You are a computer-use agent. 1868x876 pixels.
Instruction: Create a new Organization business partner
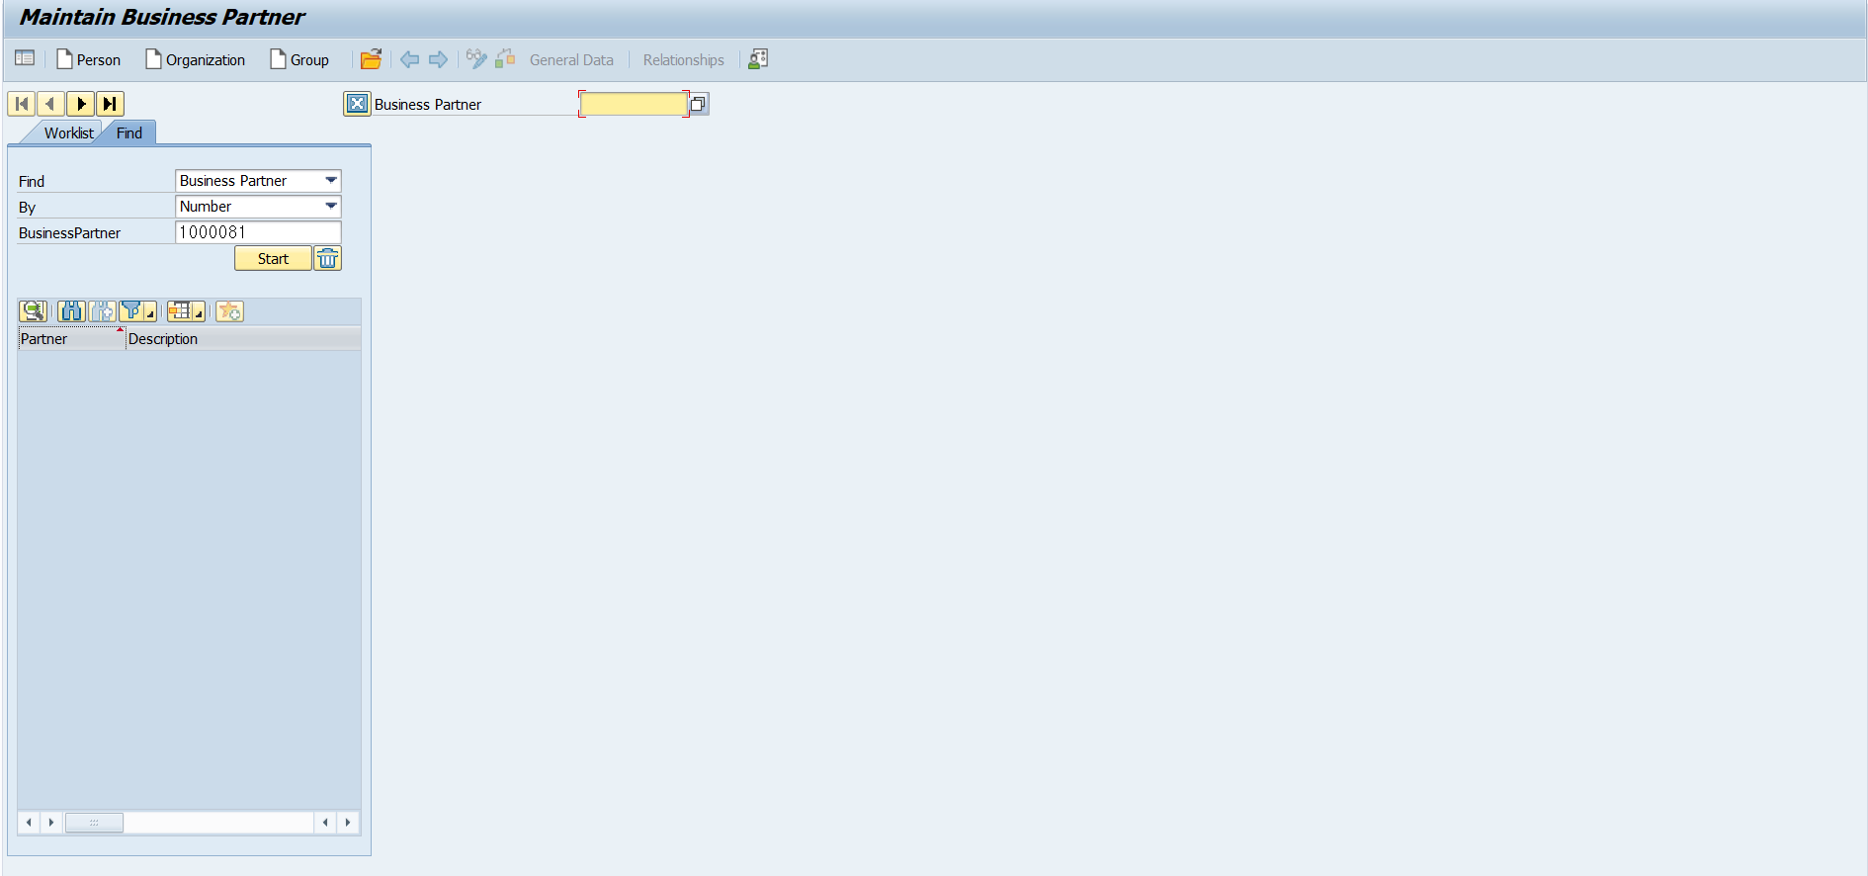click(x=196, y=59)
